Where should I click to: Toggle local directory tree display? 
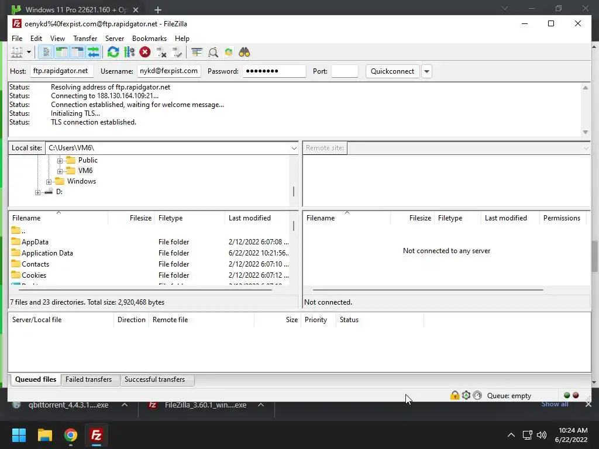pyautogui.click(x=61, y=52)
